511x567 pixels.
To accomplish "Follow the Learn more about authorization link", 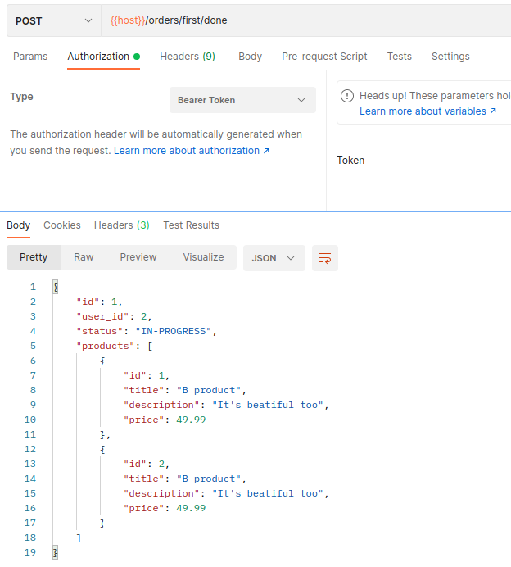I will [x=192, y=151].
